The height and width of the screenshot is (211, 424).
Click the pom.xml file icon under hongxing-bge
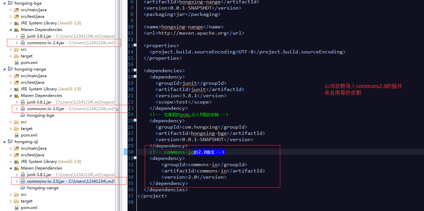pos(17,63)
